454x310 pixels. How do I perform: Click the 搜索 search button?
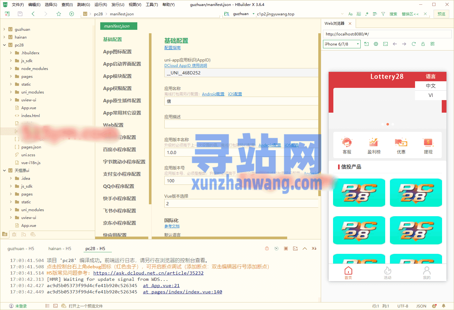tap(393, 14)
